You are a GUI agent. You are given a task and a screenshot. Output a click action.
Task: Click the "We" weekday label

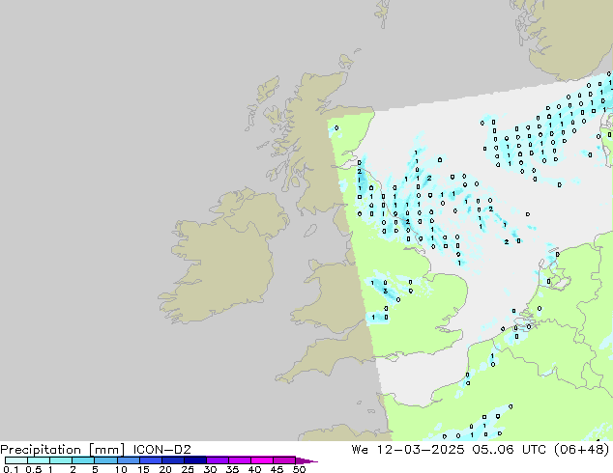360,450
